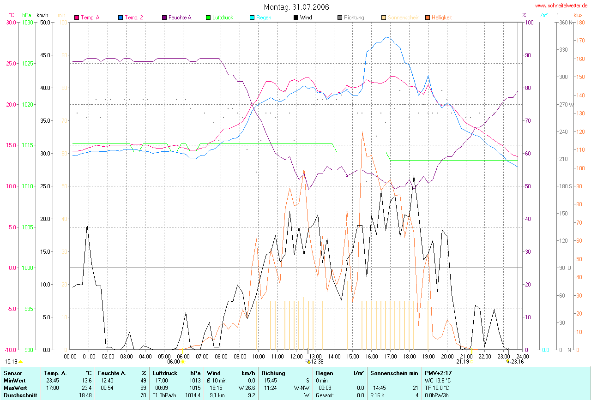This screenshot has width=591, height=400.
Task: Click the sun icon next to 15:19
Action: coord(20,362)
